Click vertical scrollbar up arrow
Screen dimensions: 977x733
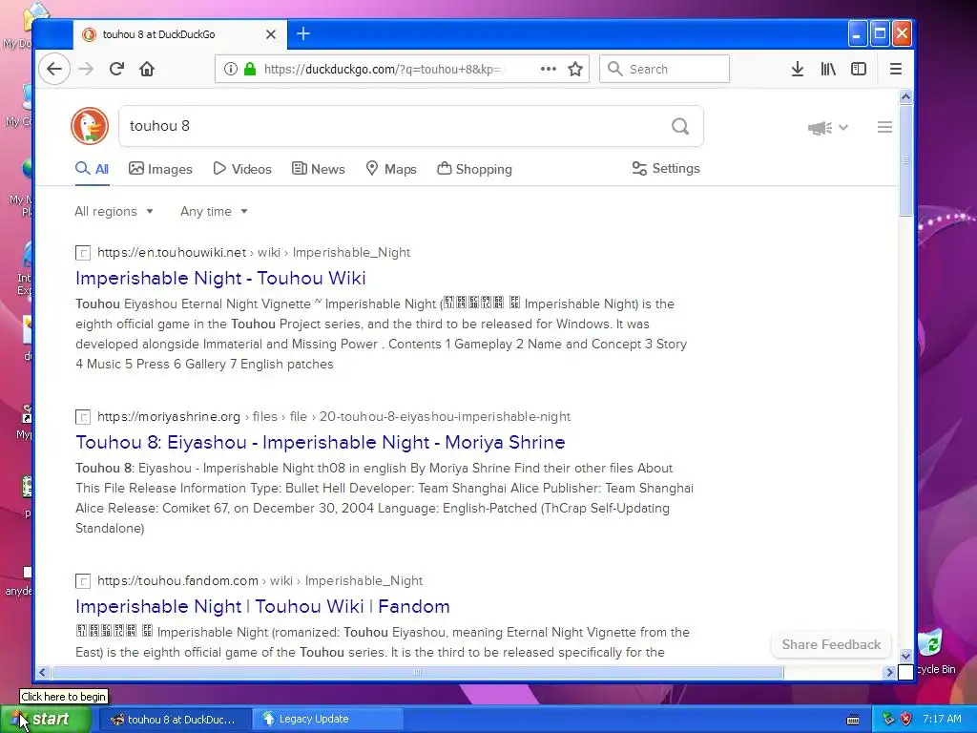pos(906,96)
